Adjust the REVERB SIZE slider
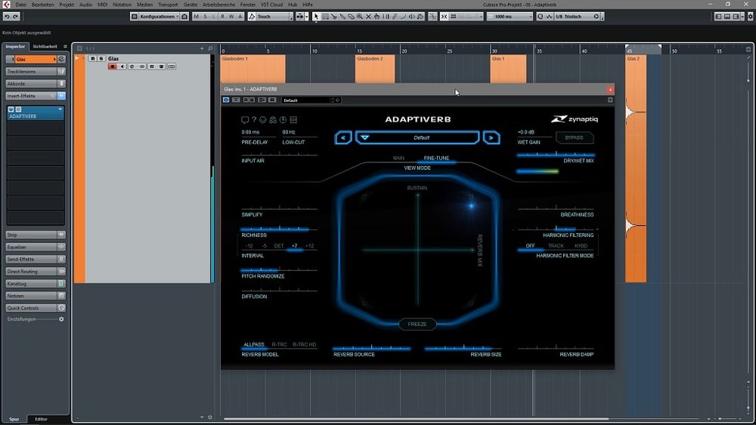Viewport: 756px width, 425px height. pyautogui.click(x=463, y=348)
